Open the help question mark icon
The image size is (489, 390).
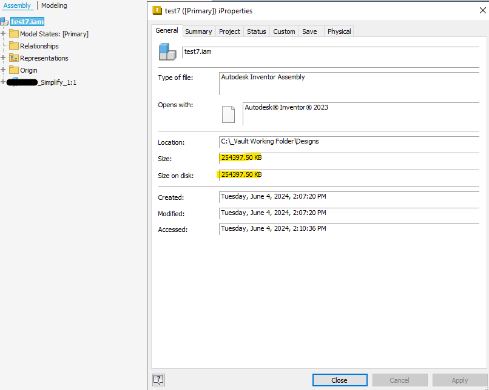pos(158,379)
